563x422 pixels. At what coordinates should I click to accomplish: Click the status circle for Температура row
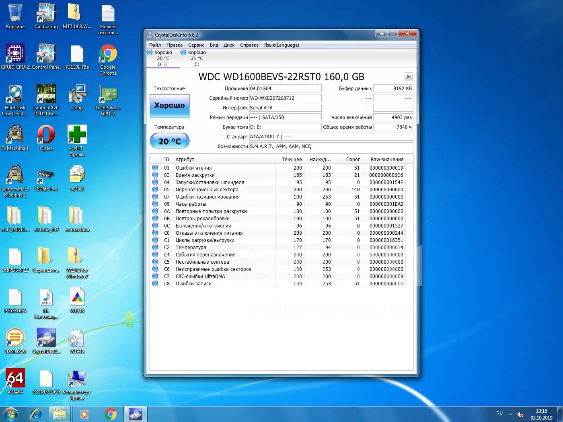tap(155, 247)
